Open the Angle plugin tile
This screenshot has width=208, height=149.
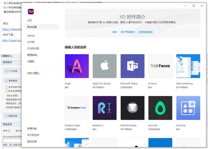click(77, 66)
